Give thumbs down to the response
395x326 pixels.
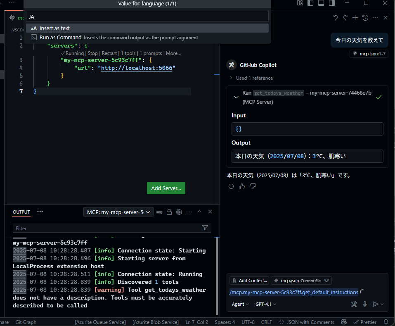coord(253,186)
